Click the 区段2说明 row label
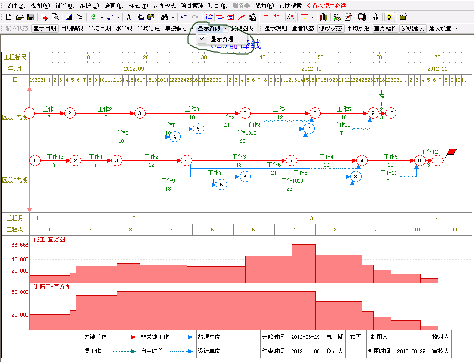The image size is (474, 362). (x=15, y=180)
